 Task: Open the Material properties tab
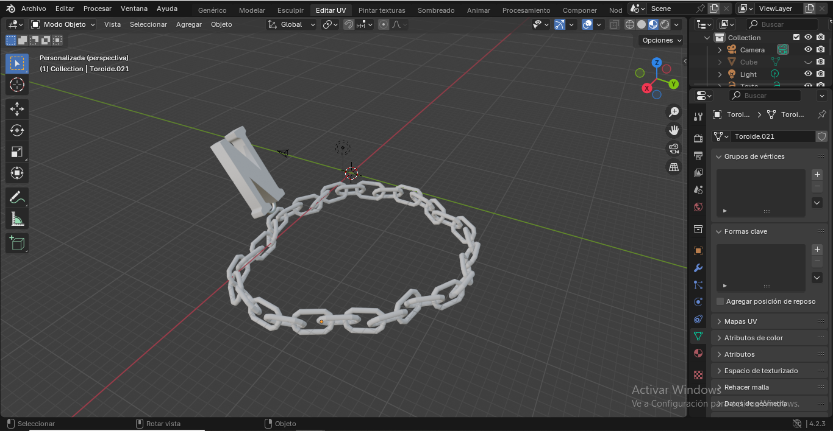[x=698, y=353]
